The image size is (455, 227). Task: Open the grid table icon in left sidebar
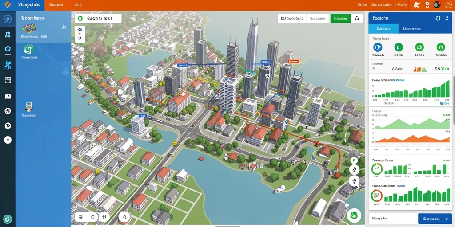click(x=8, y=80)
